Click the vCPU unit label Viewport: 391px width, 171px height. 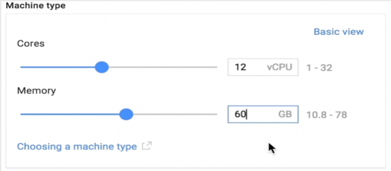(x=279, y=67)
